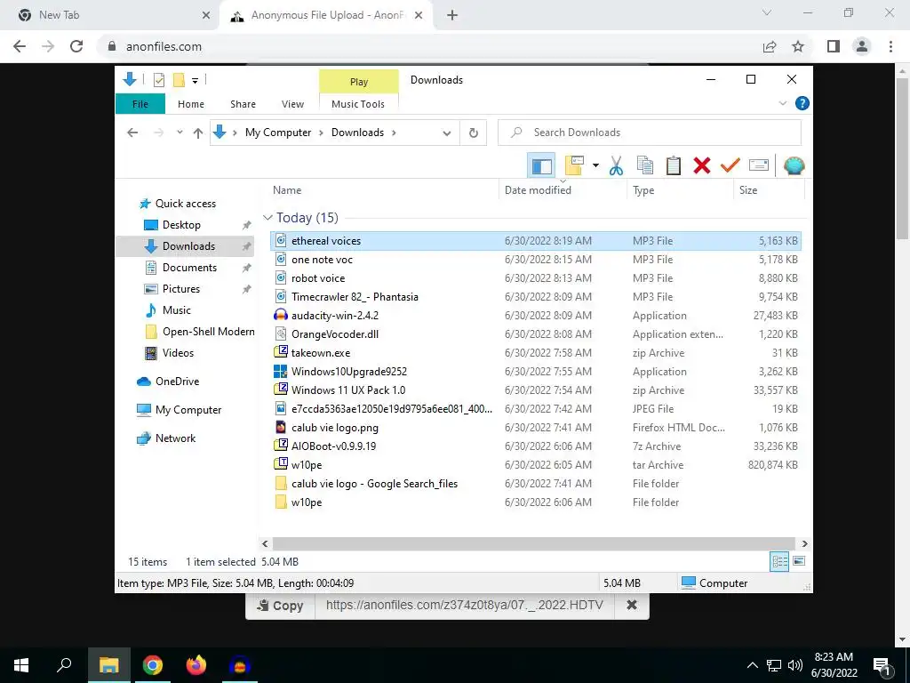Screen dimensions: 910x683
Task: Open the recent locations dropdown arrow
Action: coord(180,133)
